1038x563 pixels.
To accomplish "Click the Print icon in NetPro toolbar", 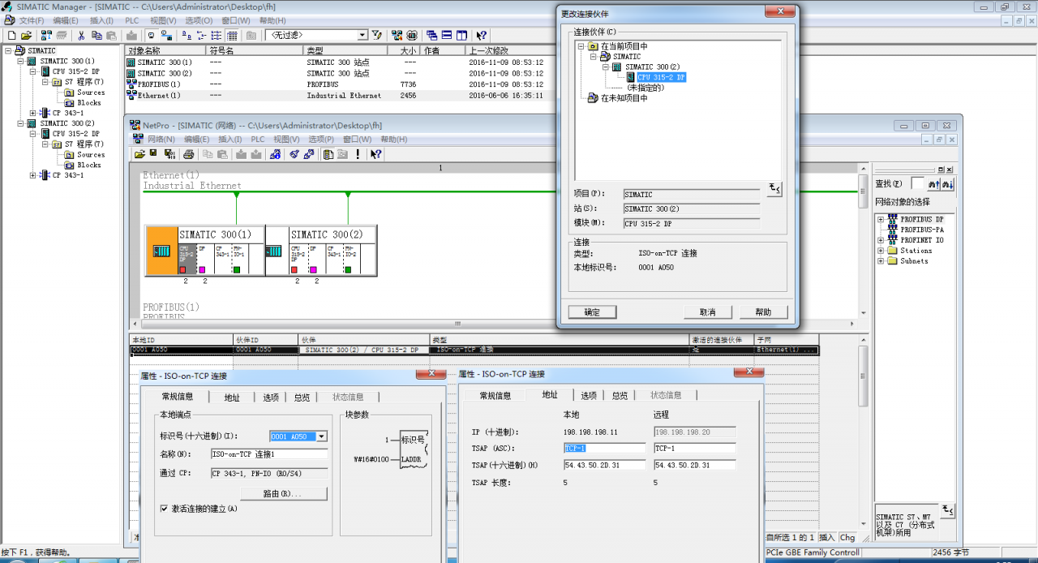I will pyautogui.click(x=188, y=154).
